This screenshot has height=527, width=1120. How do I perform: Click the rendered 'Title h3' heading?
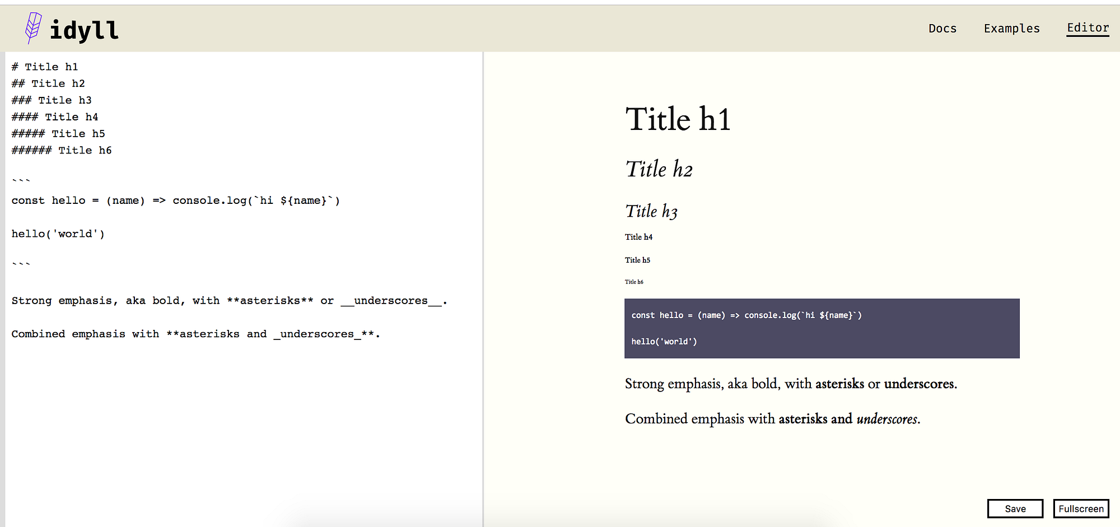click(651, 211)
